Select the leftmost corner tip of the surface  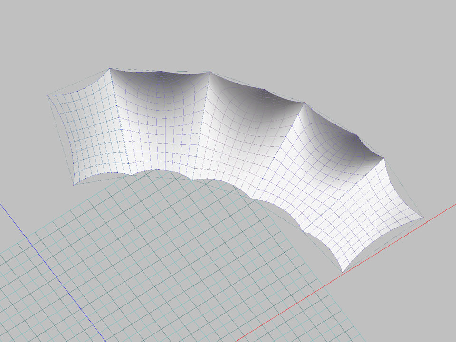coord(47,95)
